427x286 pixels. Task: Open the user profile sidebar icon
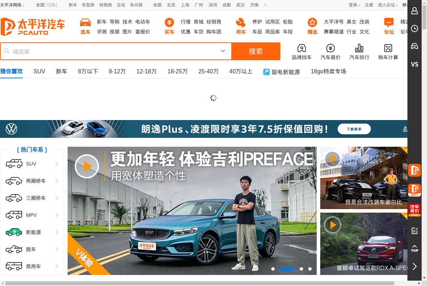415,11
